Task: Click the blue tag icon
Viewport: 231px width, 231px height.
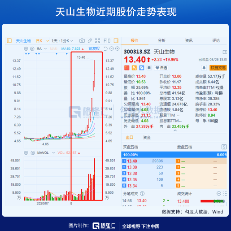Action: [x=142, y=68]
